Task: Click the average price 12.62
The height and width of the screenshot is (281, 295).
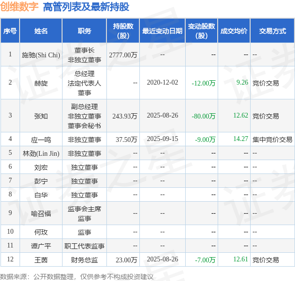Action: (241, 115)
